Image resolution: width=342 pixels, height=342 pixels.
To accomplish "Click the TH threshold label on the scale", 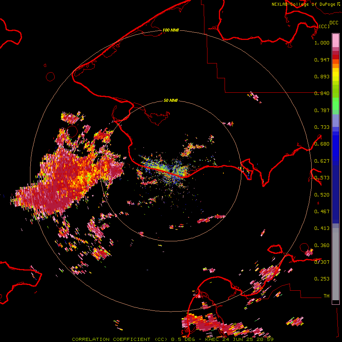I will 326,296.
